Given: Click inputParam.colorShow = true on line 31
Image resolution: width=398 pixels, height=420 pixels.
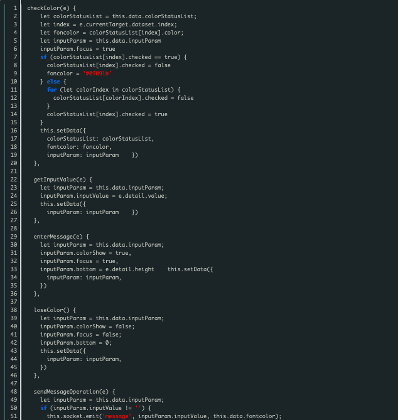Looking at the screenshot, I should (84, 253).
